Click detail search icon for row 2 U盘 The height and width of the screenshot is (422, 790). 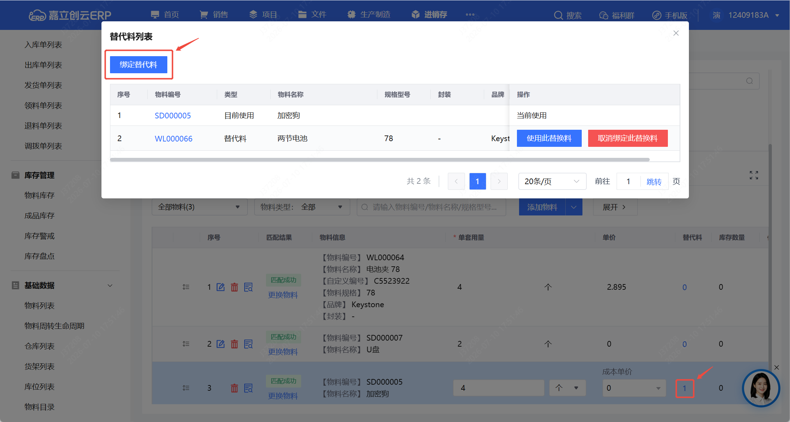[x=248, y=344]
